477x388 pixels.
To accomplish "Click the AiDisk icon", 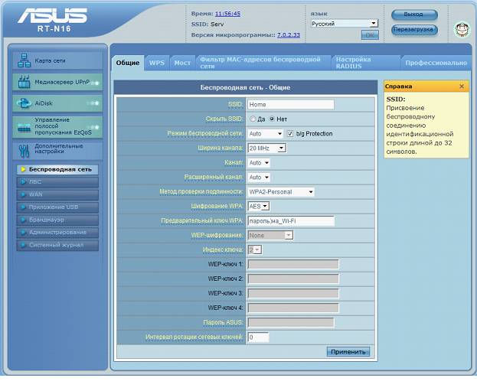I will 24,103.
